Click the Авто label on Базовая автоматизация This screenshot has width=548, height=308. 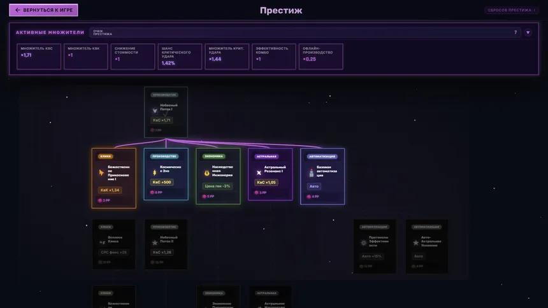tap(314, 186)
